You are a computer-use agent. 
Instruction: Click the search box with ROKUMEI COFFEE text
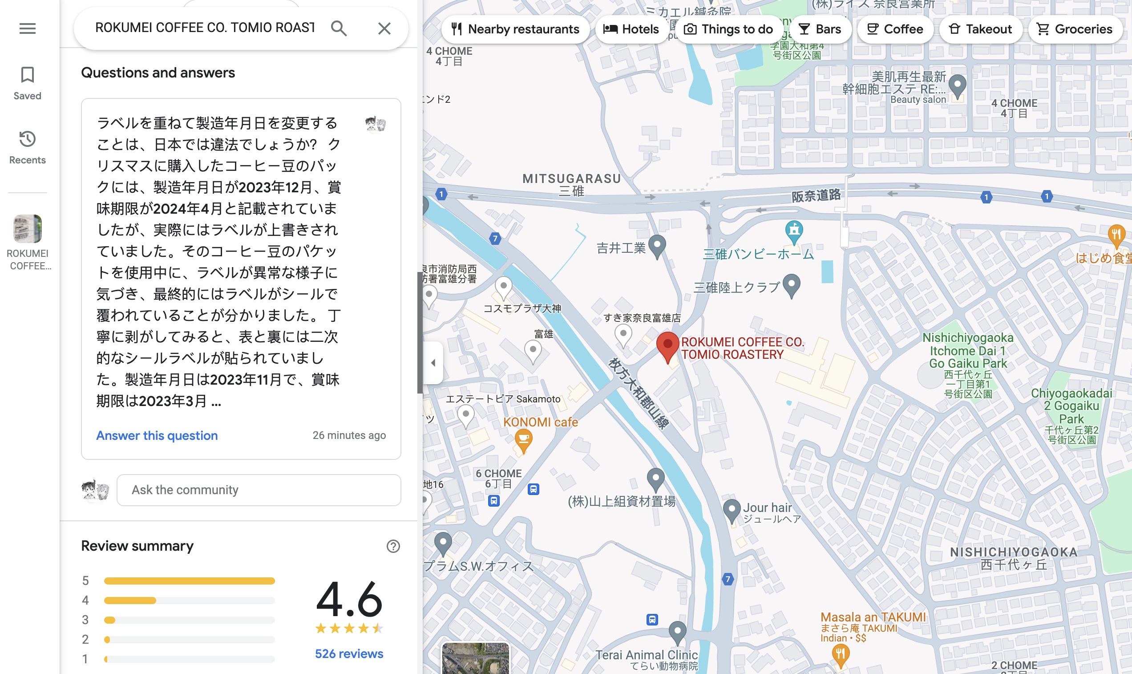pos(204,28)
